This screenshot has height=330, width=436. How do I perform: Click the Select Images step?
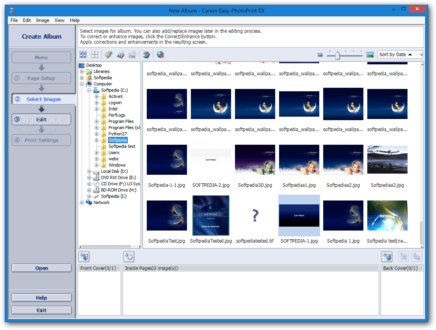click(43, 99)
